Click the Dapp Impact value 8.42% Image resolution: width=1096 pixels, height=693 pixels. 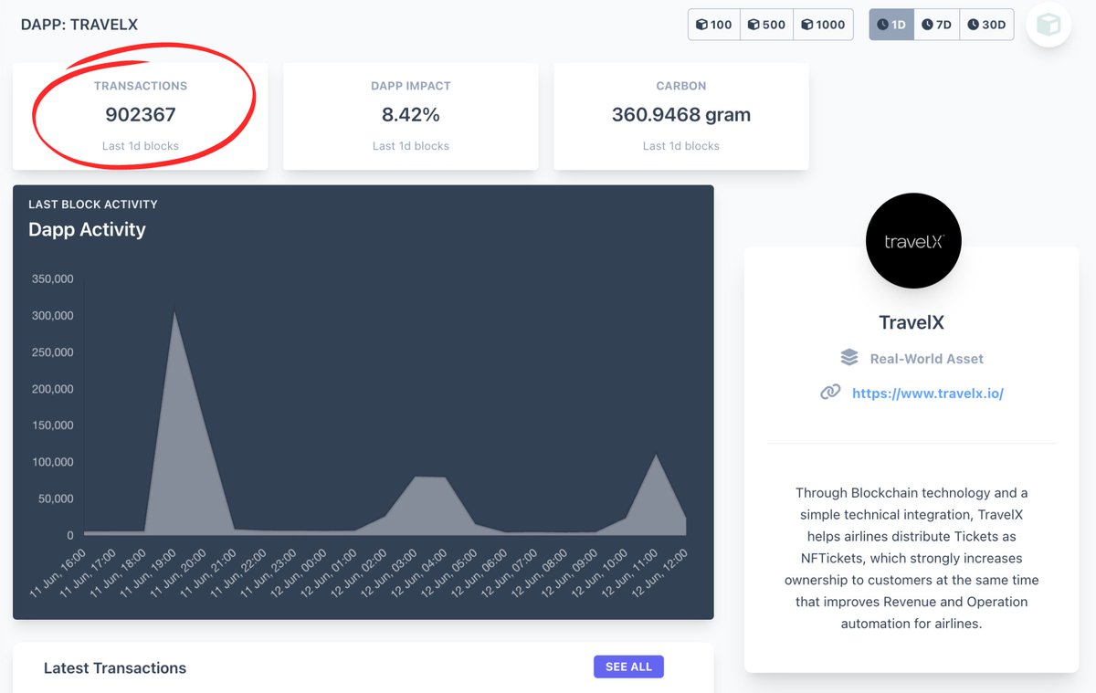tap(411, 115)
